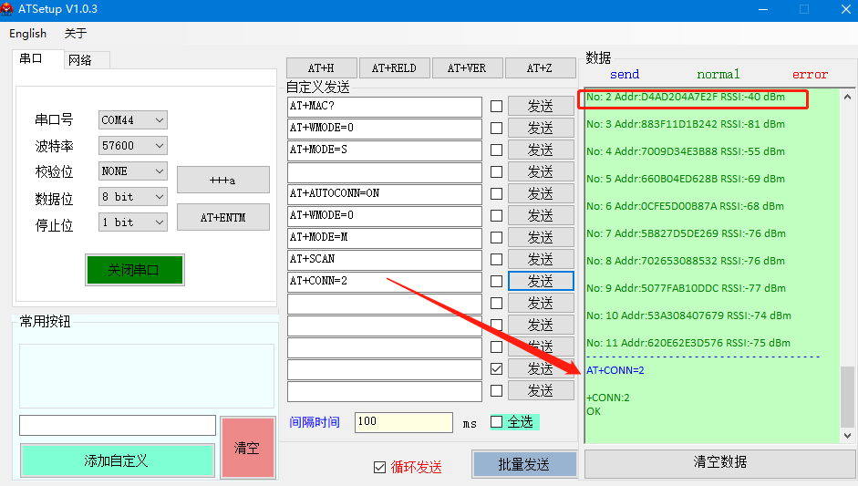Open the 停止位 1 bit dropdown
The height and width of the screenshot is (486, 858).
(133, 222)
